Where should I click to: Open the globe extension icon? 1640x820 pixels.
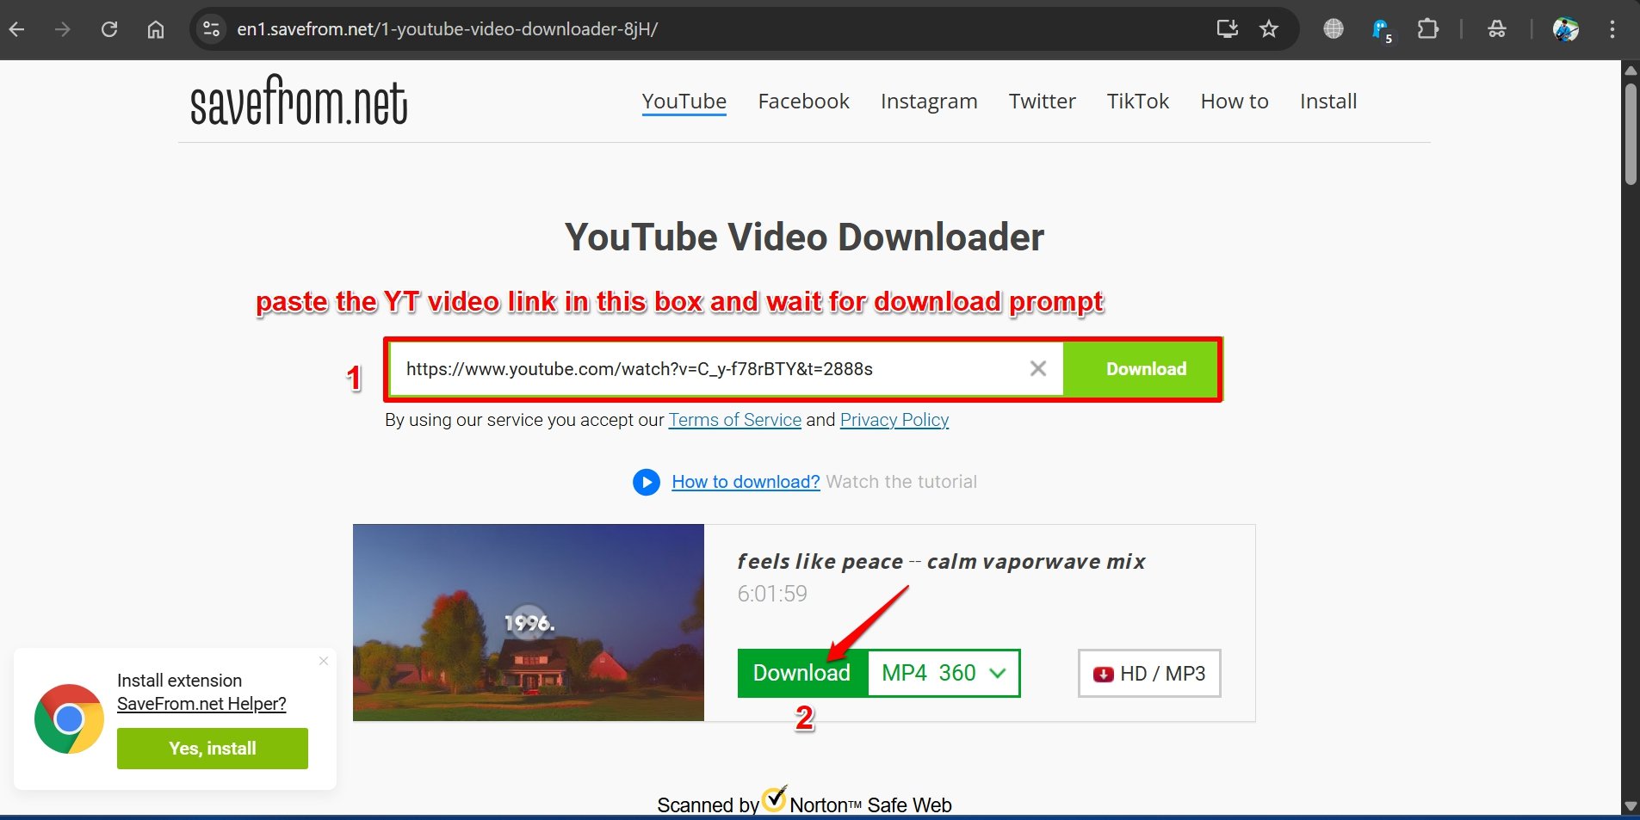pos(1334,29)
